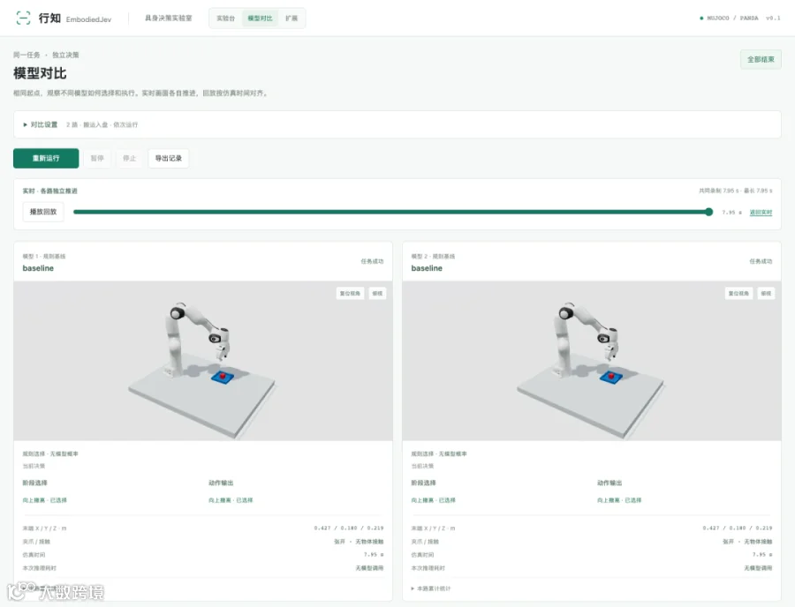Expand 本路累计统计 in the 模型 2 card

tap(431, 588)
